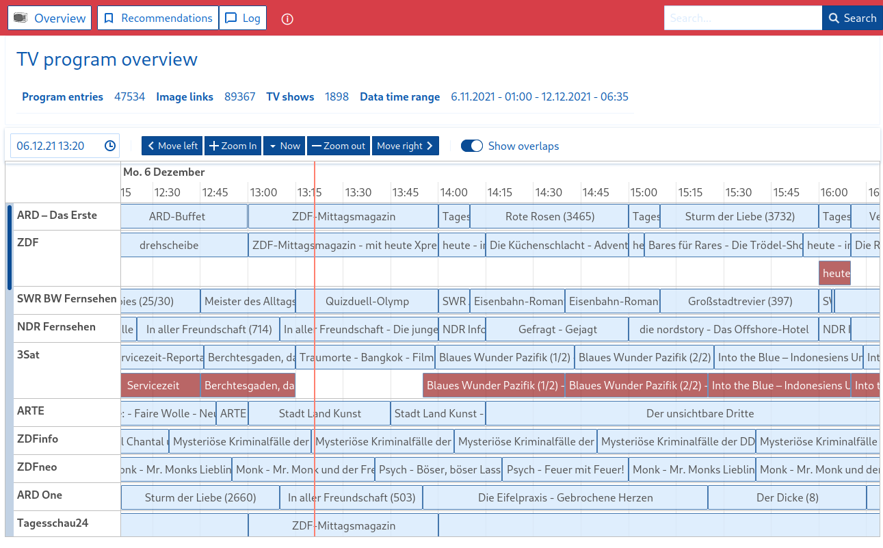Select Großstadtrevier (397) program
The width and height of the screenshot is (883, 548).
(739, 301)
